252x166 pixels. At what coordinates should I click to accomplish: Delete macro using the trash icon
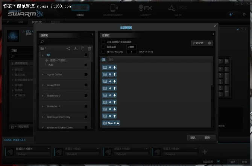(x=89, y=48)
